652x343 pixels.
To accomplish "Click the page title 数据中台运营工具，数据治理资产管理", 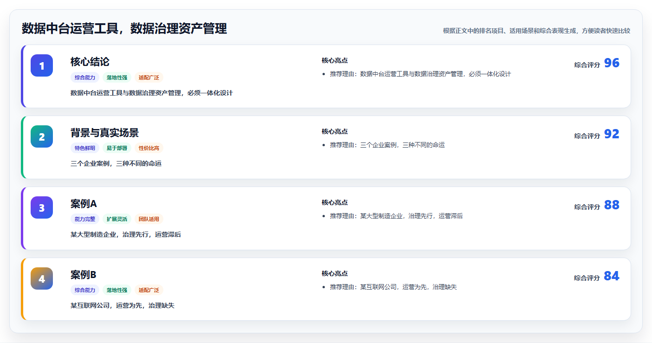I will [x=124, y=29].
